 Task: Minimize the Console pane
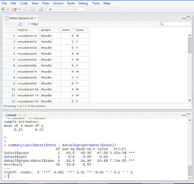[x=183, y=115]
